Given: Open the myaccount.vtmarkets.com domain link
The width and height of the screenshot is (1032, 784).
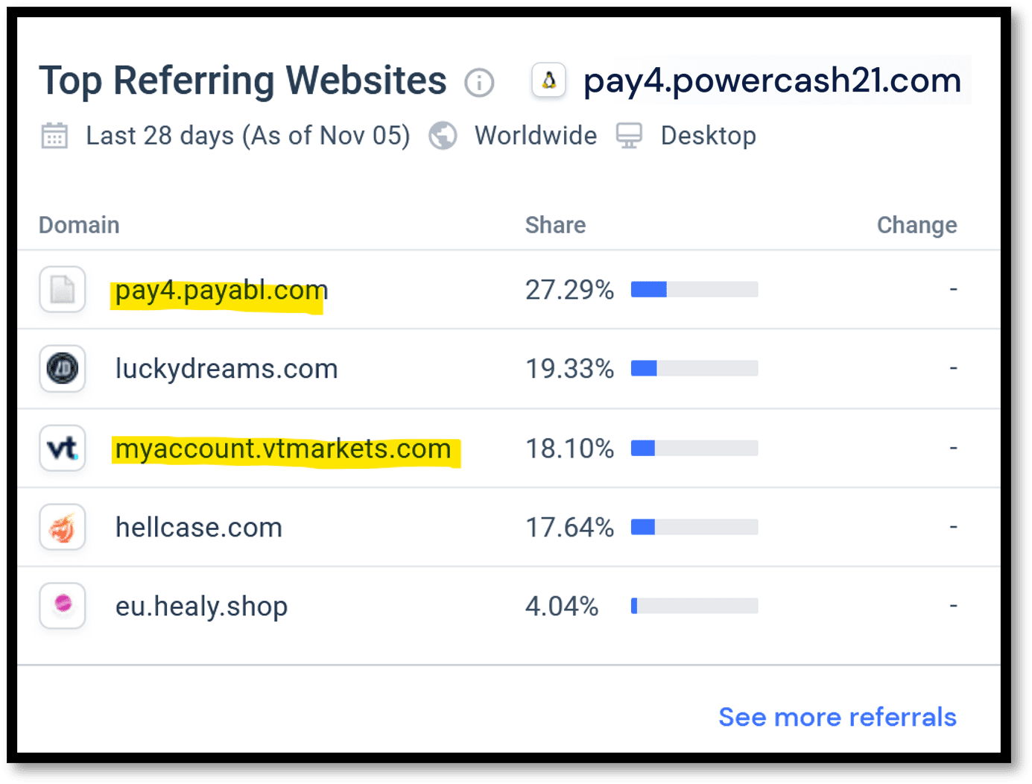Looking at the screenshot, I should coord(283,449).
